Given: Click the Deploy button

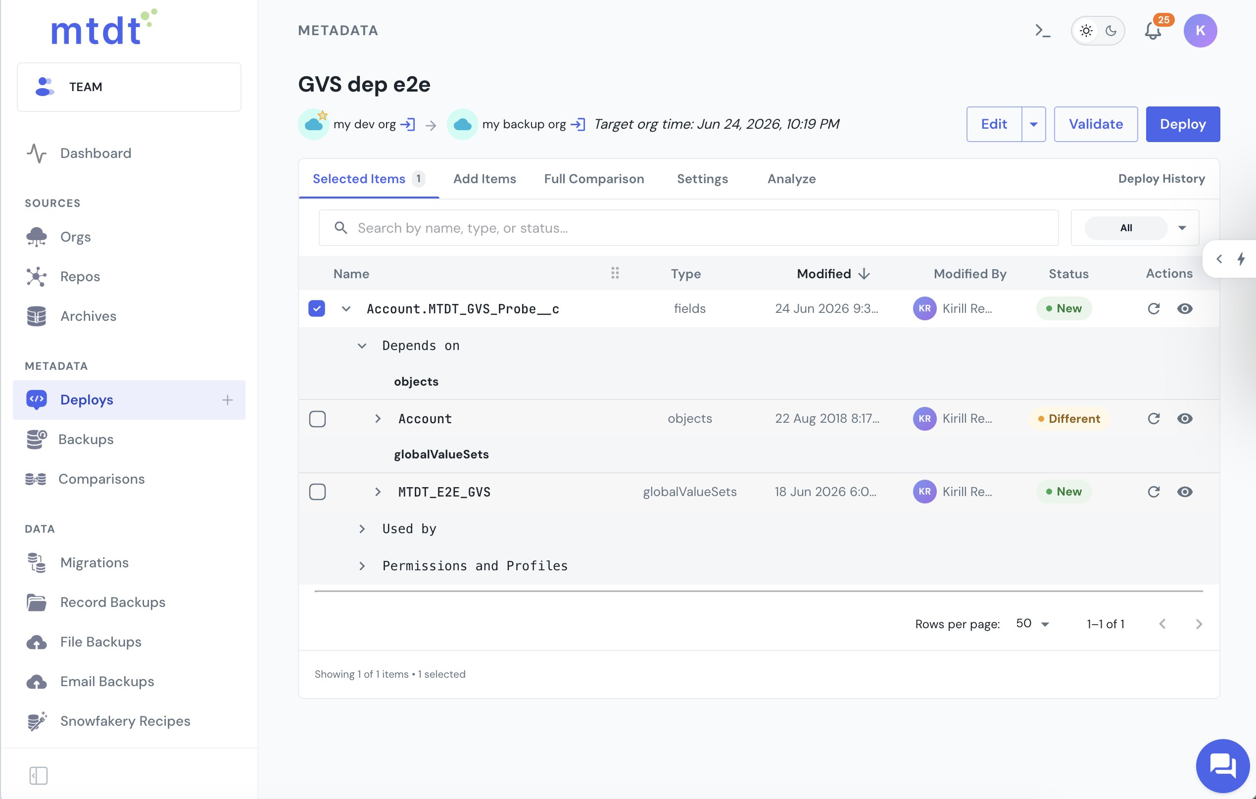Looking at the screenshot, I should tap(1182, 124).
